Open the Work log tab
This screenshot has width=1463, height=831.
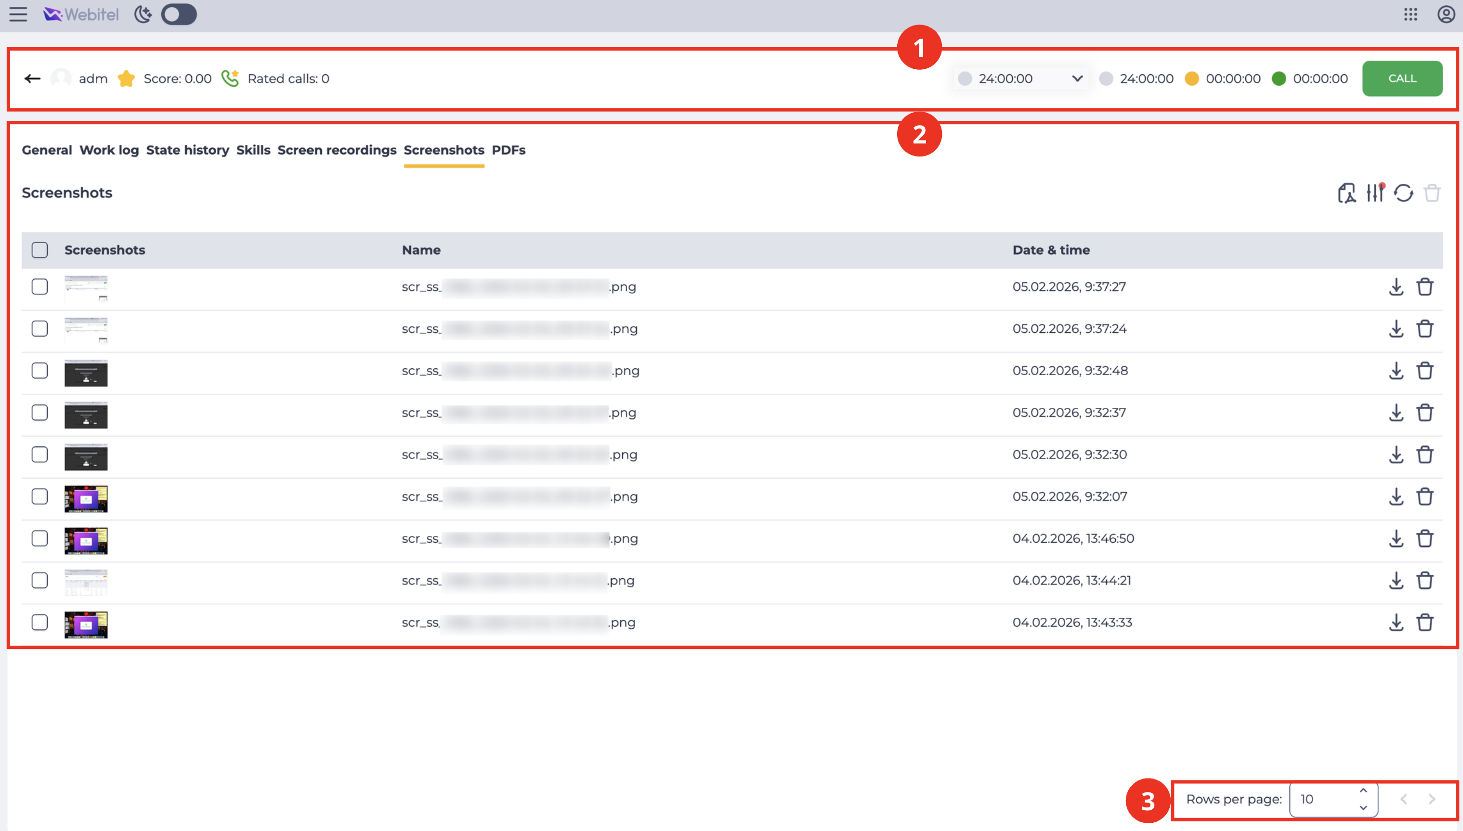[x=109, y=150]
